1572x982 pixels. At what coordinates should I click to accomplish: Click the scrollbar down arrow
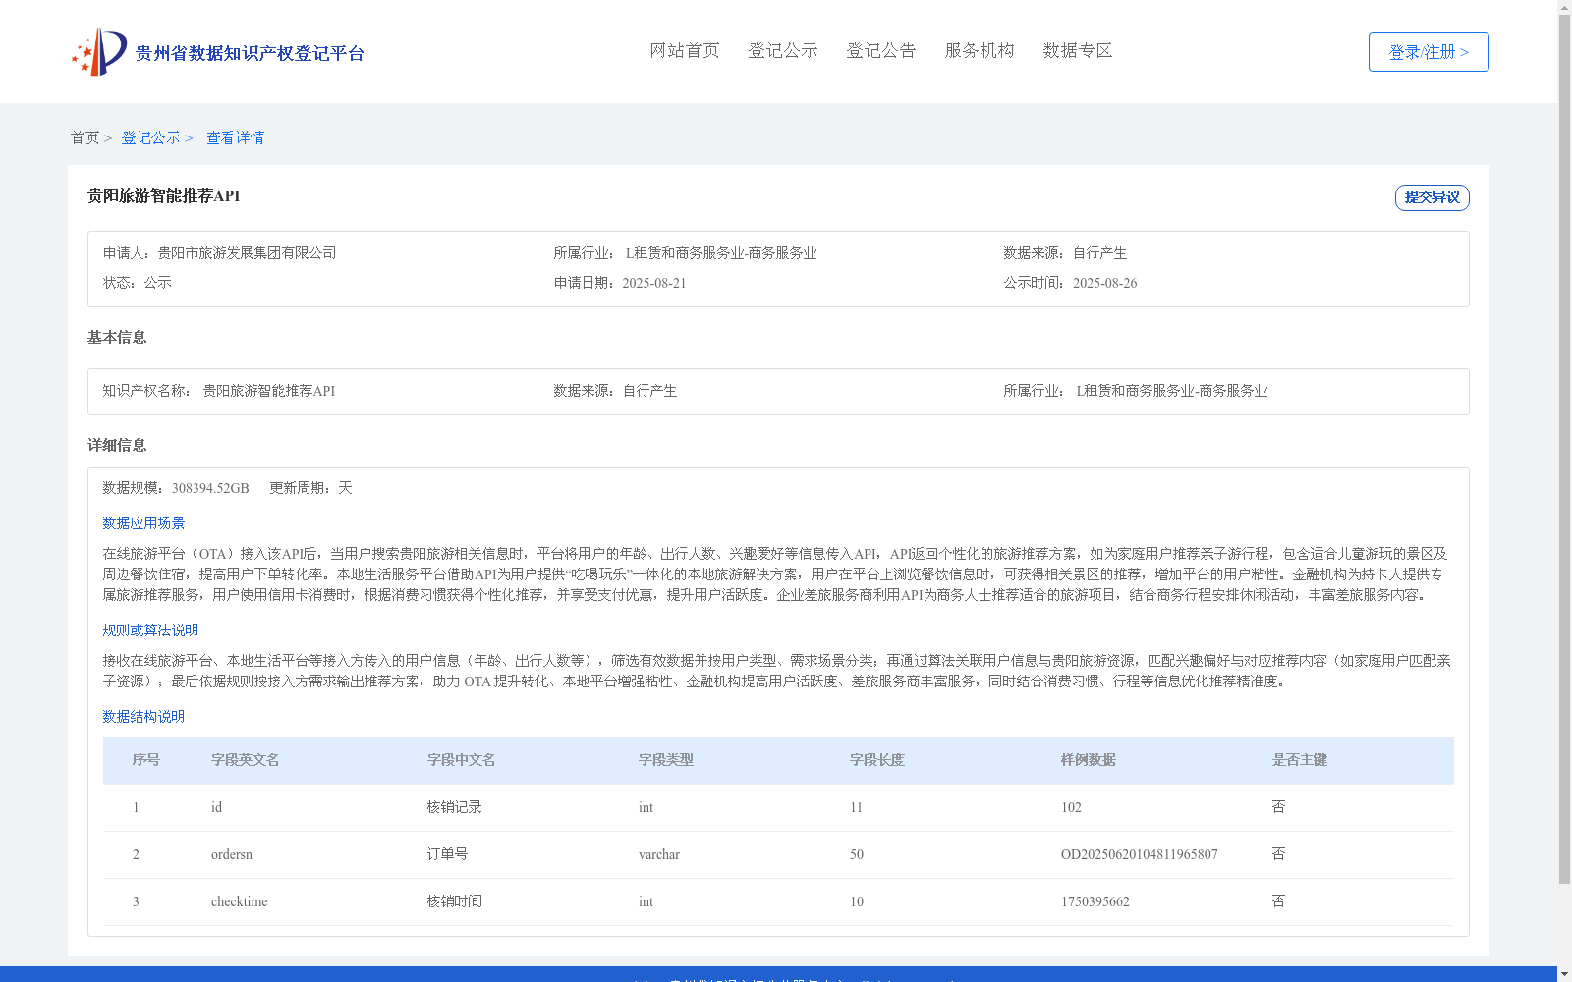[1564, 974]
